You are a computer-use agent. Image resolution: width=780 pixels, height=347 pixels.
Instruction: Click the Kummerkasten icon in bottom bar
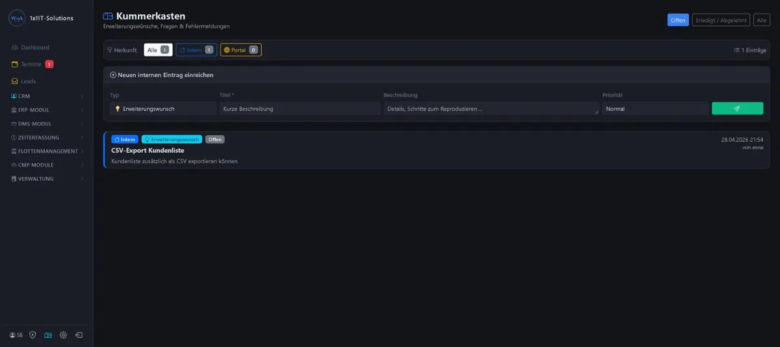pyautogui.click(x=48, y=335)
